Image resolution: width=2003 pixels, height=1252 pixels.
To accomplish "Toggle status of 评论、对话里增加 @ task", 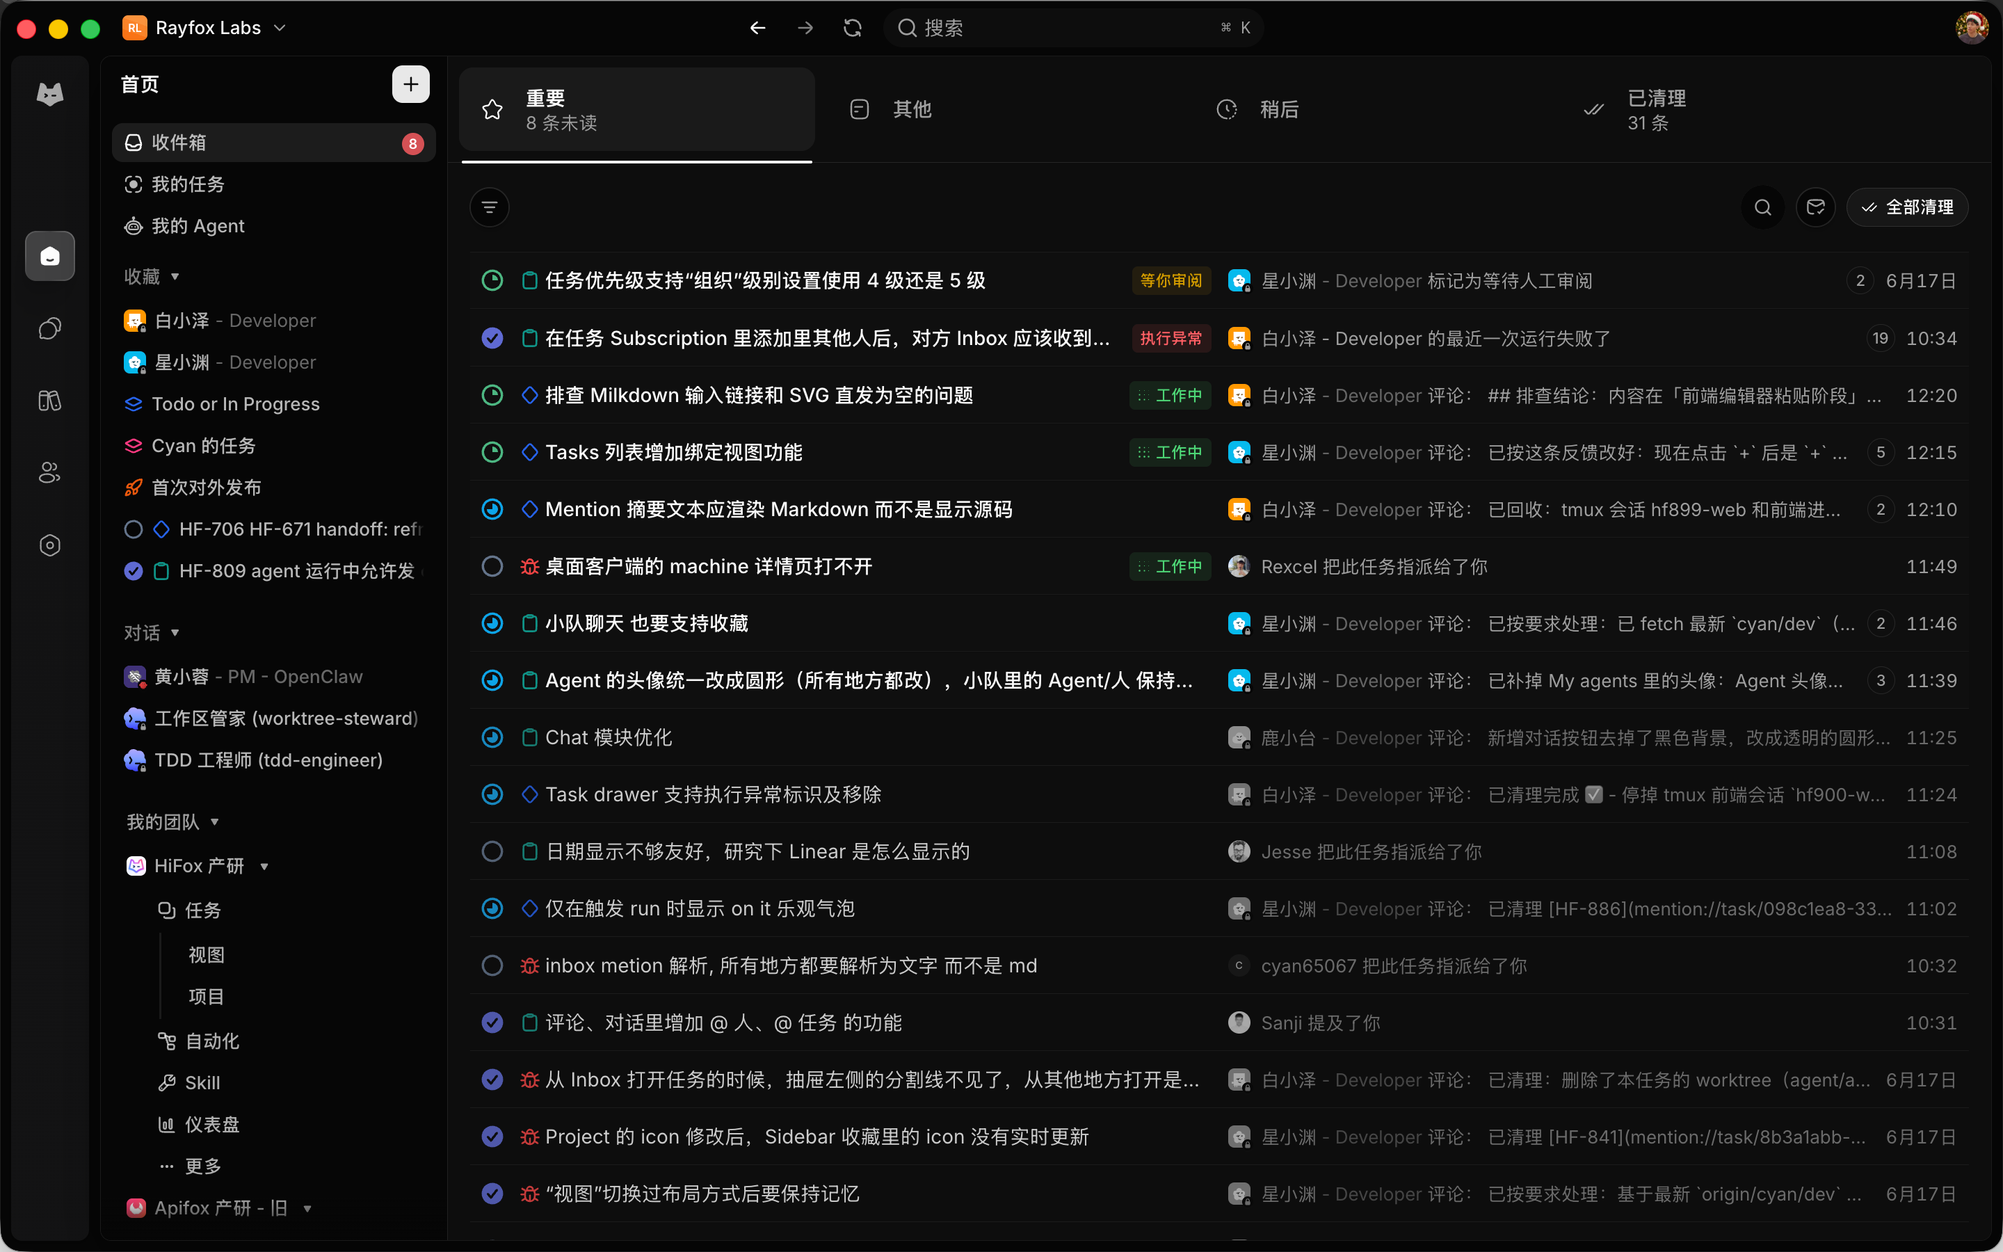I will pyautogui.click(x=492, y=1022).
